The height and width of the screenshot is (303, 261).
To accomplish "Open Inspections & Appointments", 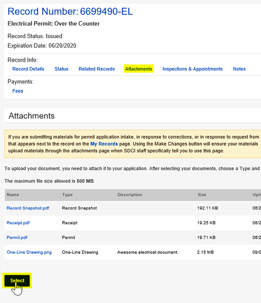I will pyautogui.click(x=193, y=69).
